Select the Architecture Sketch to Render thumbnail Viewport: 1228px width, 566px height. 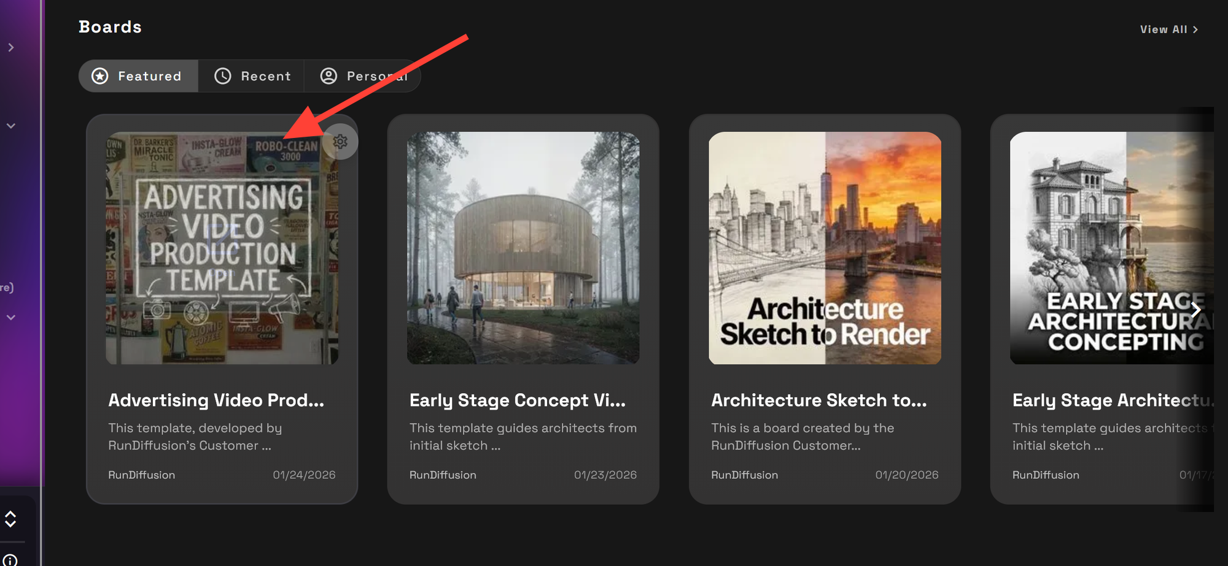(x=825, y=248)
